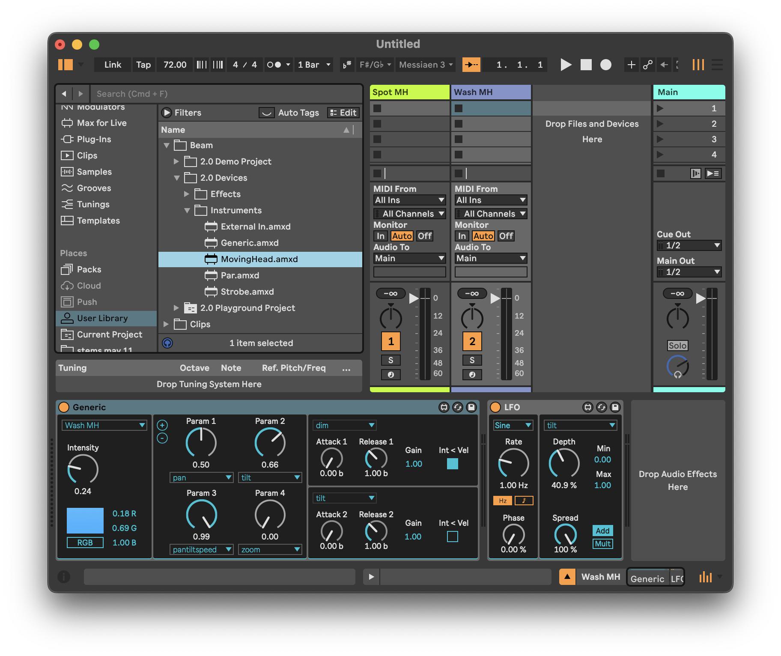Save the Generic device preset

coord(471,407)
